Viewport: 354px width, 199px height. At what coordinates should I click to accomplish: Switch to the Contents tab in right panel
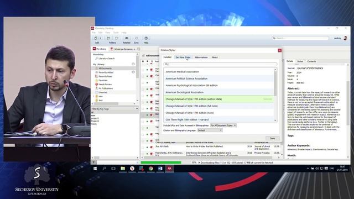[x=311, y=61]
